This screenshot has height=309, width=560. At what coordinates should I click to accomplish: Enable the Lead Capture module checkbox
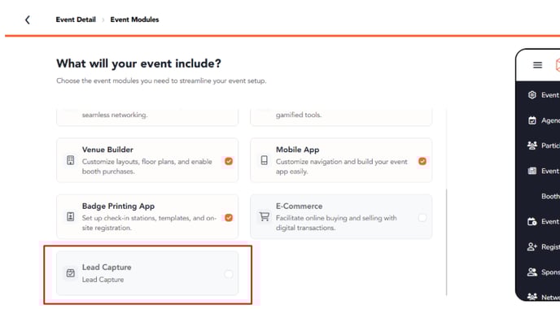(229, 274)
